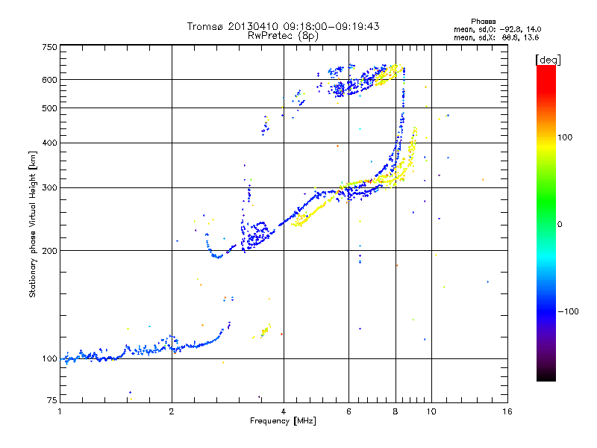Click the 'Frequency [MHz]' x-axis label
Screen dimensions: 597x448
(x=283, y=421)
